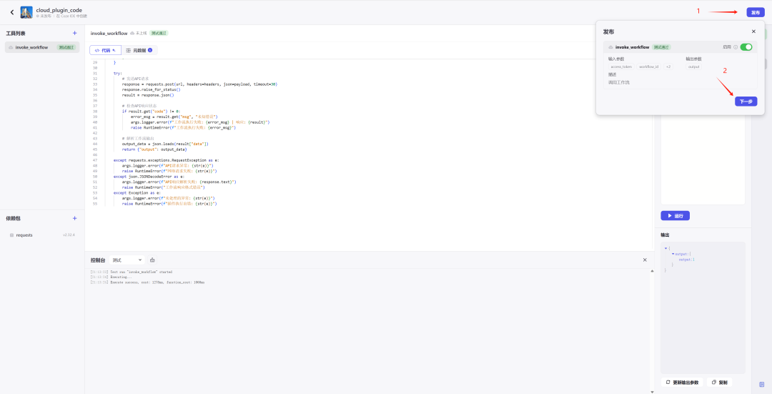The width and height of the screenshot is (772, 394).
Task: Click the info icon next to 启用
Action: (x=736, y=47)
